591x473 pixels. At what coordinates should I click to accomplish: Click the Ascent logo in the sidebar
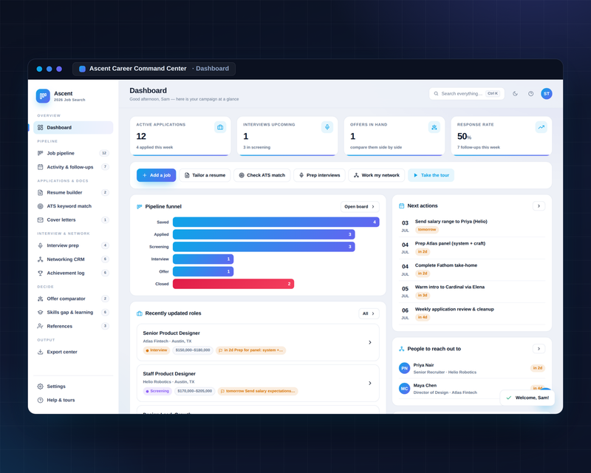click(x=43, y=96)
